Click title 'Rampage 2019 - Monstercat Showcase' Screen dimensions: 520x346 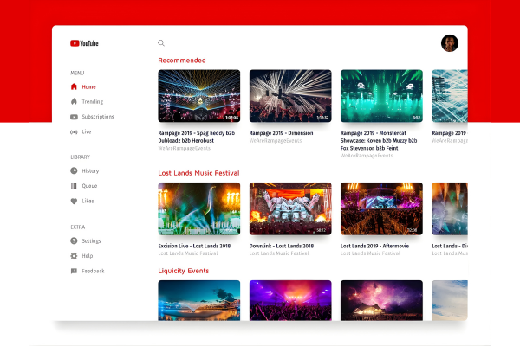click(379, 140)
